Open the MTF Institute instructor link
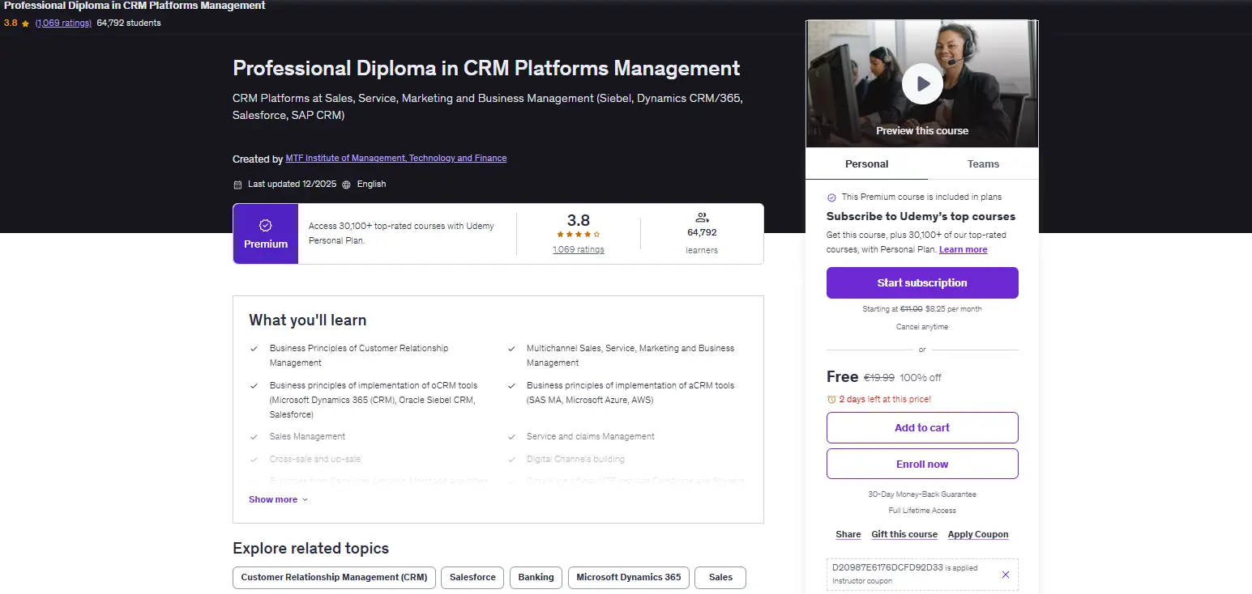This screenshot has height=594, width=1252. click(x=396, y=159)
